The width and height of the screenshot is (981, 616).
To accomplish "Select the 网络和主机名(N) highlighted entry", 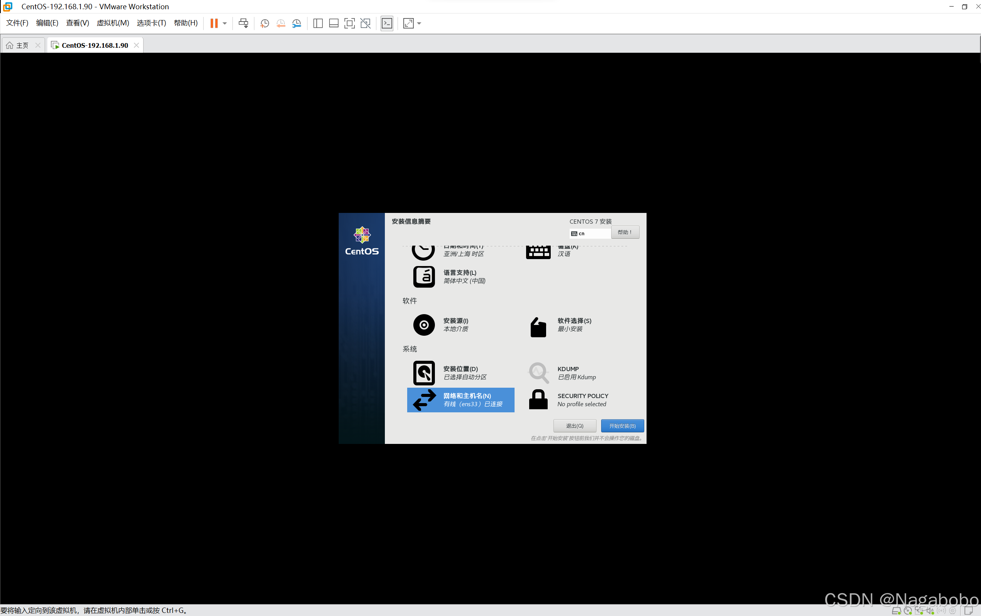I will tap(460, 400).
